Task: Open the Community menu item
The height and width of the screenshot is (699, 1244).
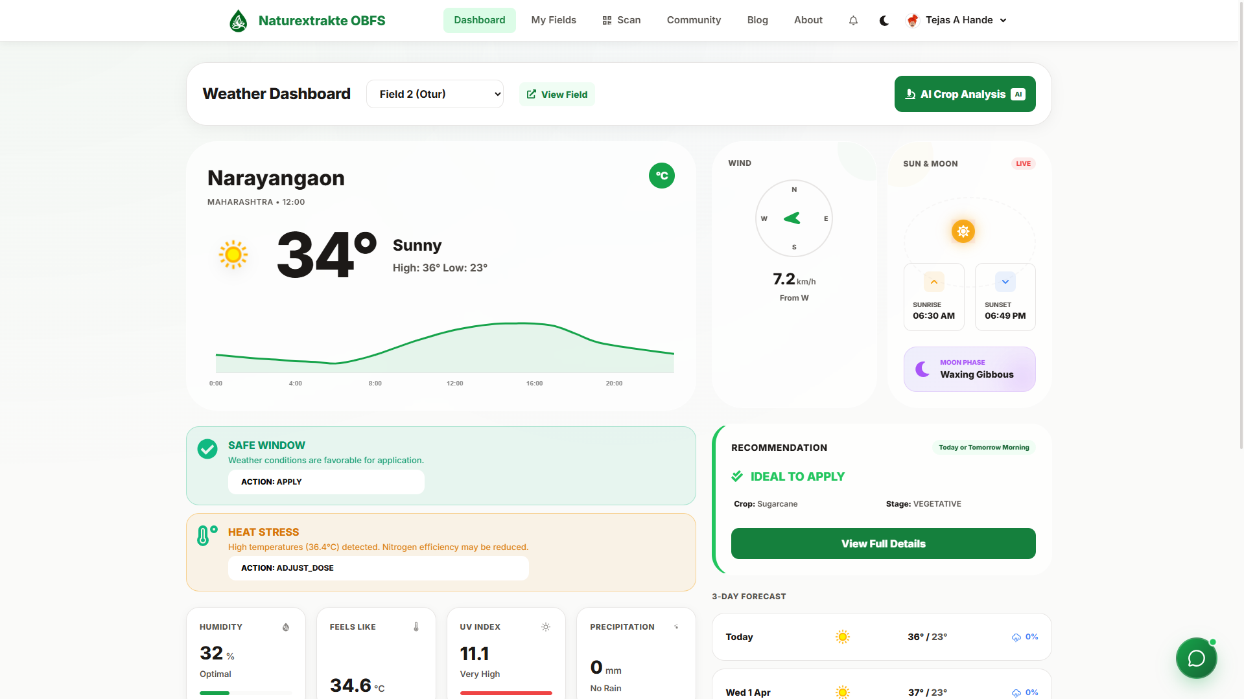Action: (x=694, y=20)
